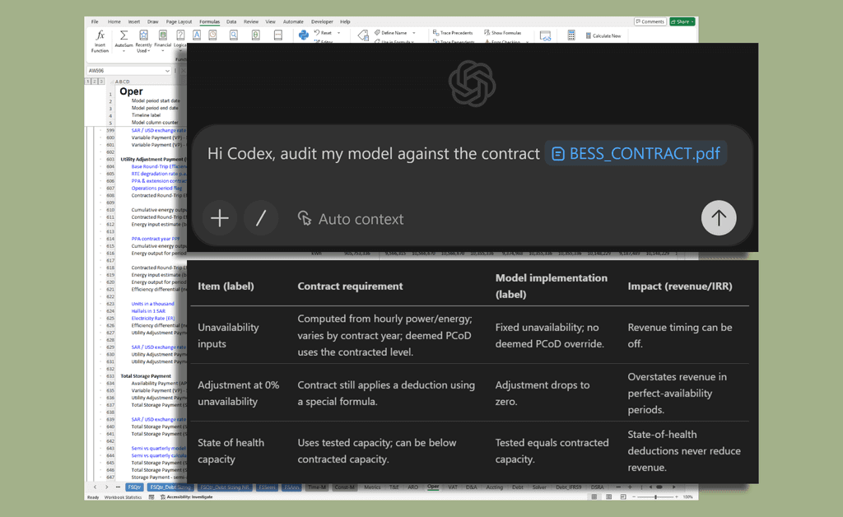
Task: Click the 'Unavailability inputs' table cell
Action: [240, 335]
